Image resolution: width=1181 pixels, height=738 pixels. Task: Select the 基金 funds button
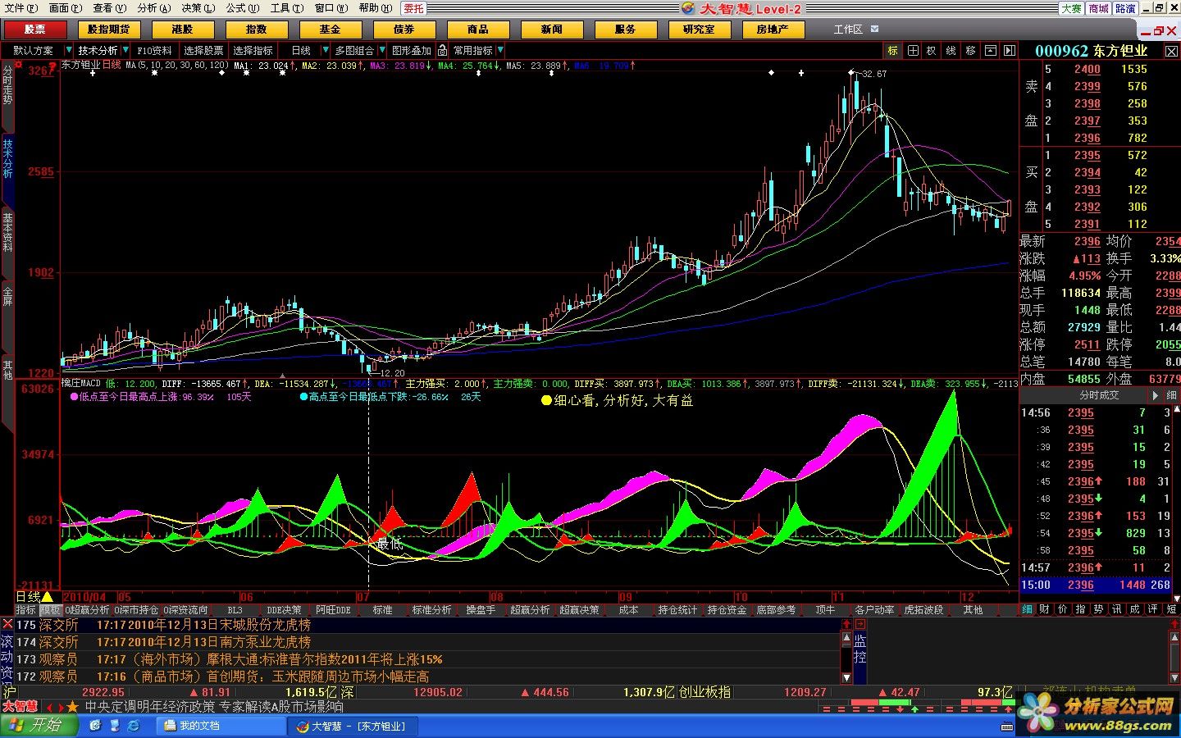[331, 30]
